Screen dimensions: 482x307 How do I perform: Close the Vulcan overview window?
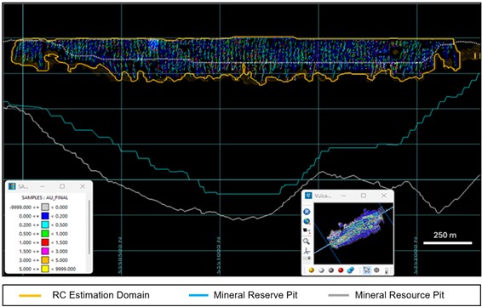[383, 196]
